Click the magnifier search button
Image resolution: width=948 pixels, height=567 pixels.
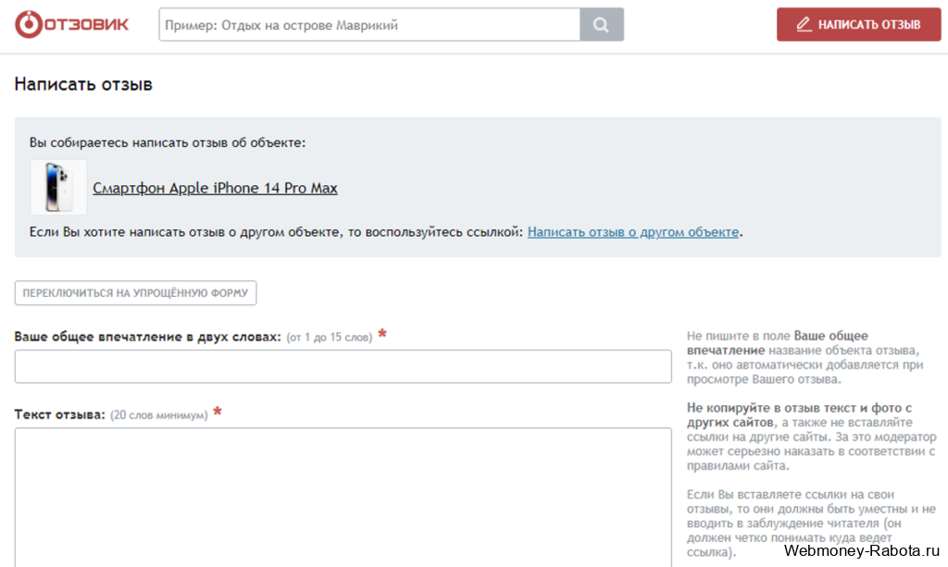[x=602, y=25]
